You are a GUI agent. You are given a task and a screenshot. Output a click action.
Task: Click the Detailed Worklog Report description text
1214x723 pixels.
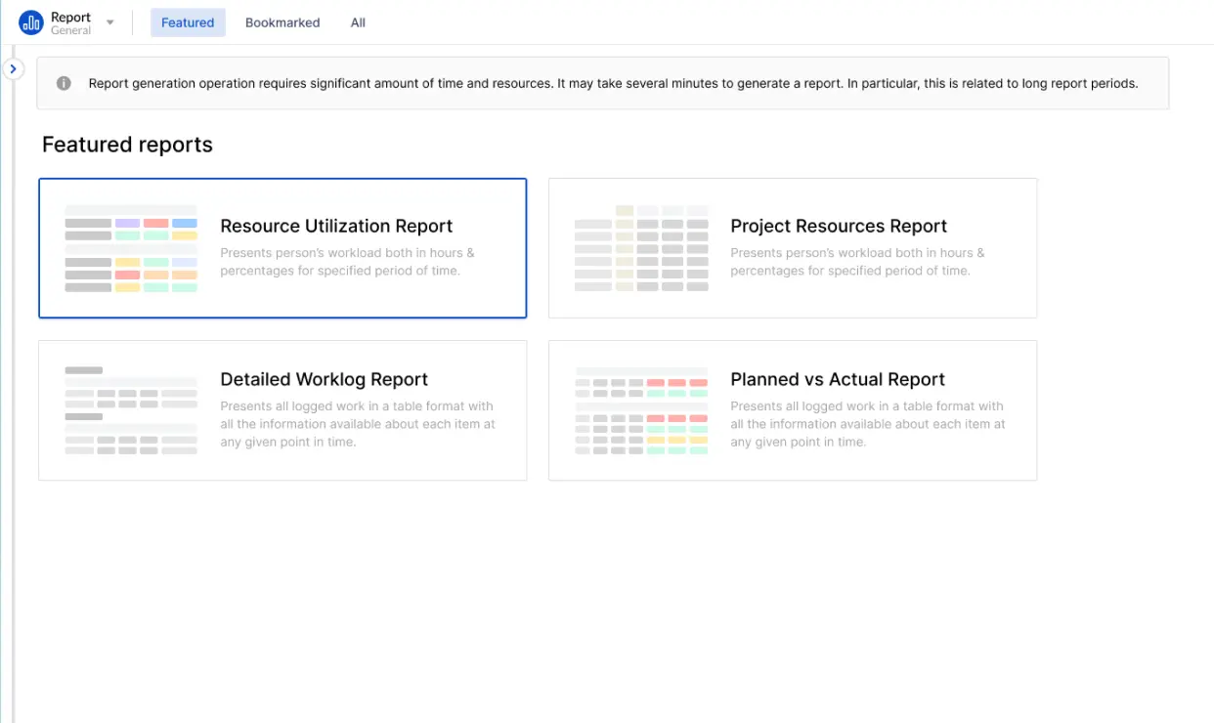358,424
